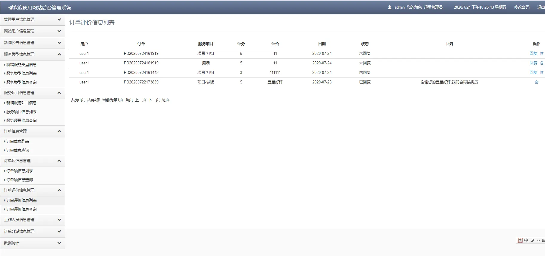Expand 新闻公告信息管理 section
This screenshot has width=545, height=256.
(x=33, y=43)
